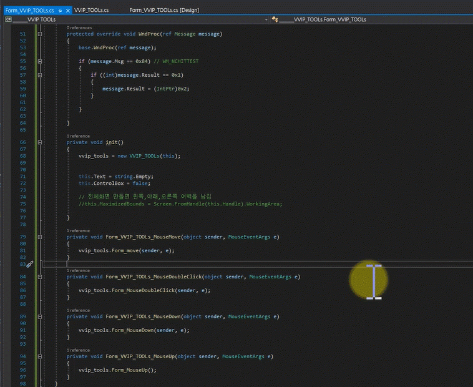Click the screwdriver quick actions icon on line 83

pos(30,265)
